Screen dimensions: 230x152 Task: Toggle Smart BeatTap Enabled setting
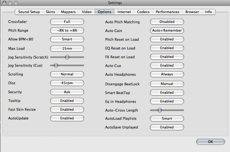point(167,93)
